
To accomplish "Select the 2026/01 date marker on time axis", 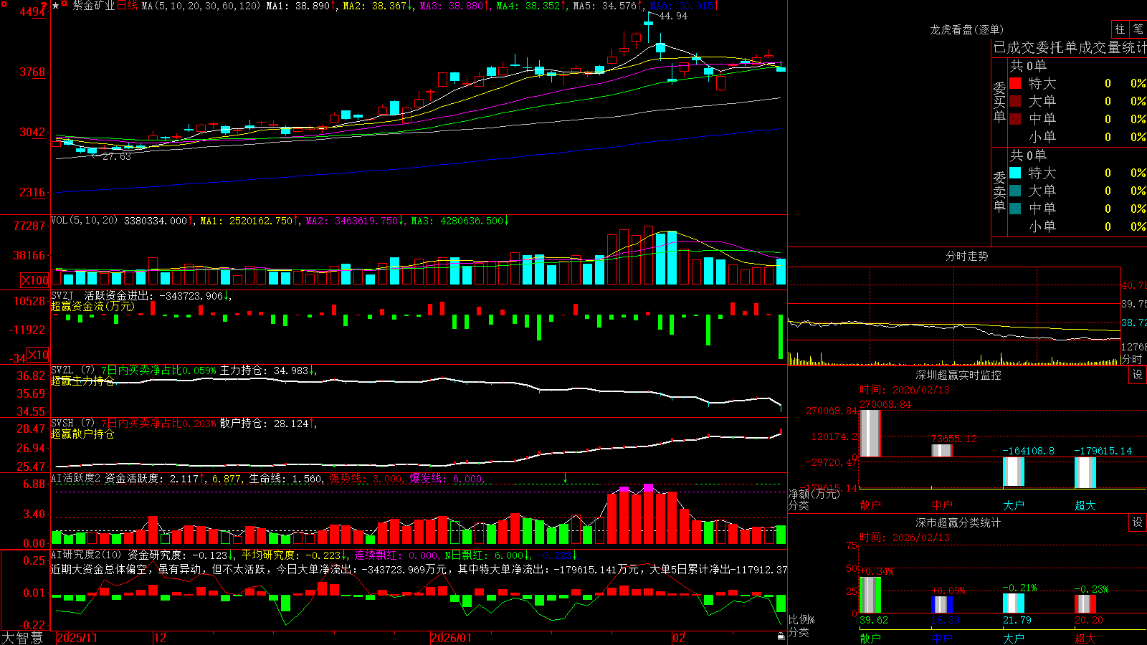I will pyautogui.click(x=452, y=638).
